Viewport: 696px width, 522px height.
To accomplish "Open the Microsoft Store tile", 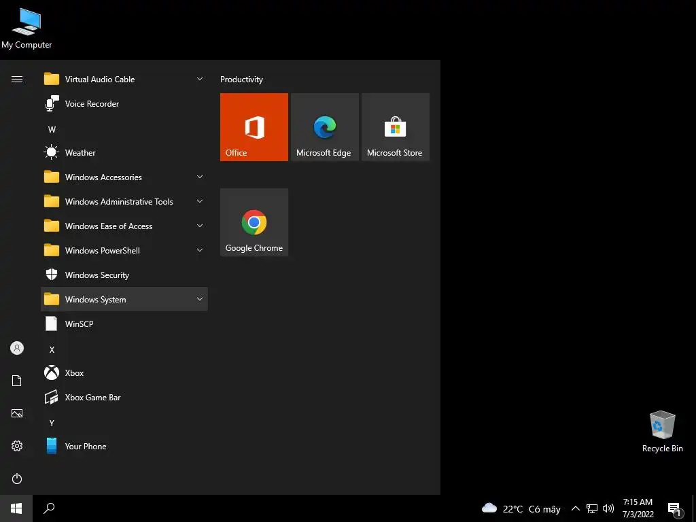I will pos(396,127).
